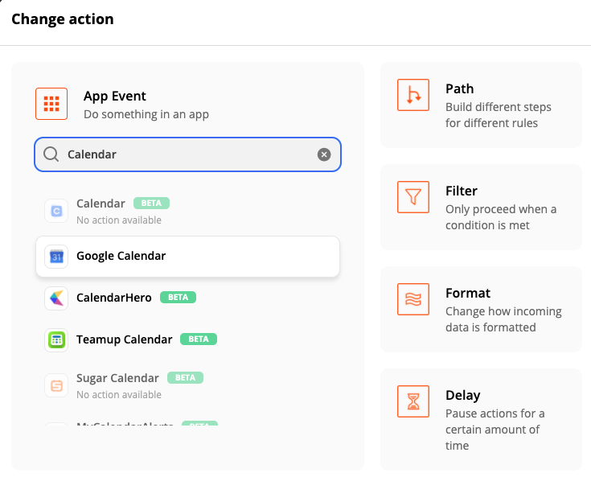
Task: Click the Teamup Calendar green icon
Action: tap(56, 339)
